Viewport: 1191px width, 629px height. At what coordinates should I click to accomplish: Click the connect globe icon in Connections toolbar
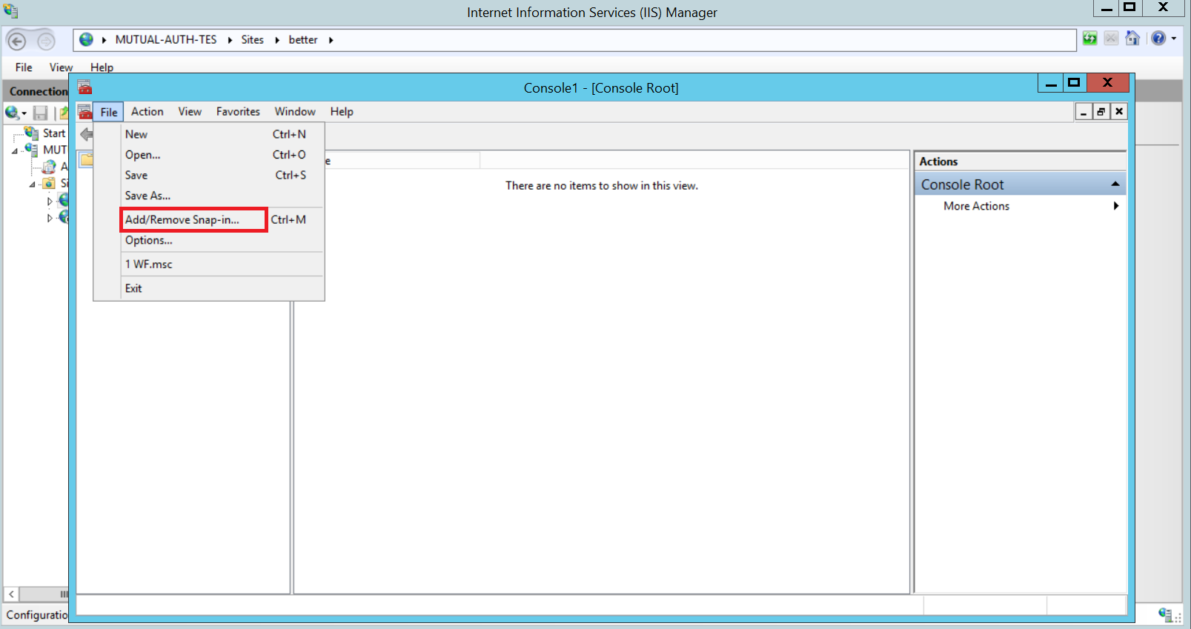click(x=12, y=113)
